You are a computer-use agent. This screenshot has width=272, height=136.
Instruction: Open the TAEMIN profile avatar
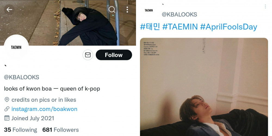click(16, 47)
